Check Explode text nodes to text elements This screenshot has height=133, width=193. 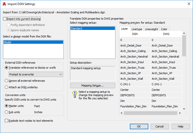tap(7, 121)
